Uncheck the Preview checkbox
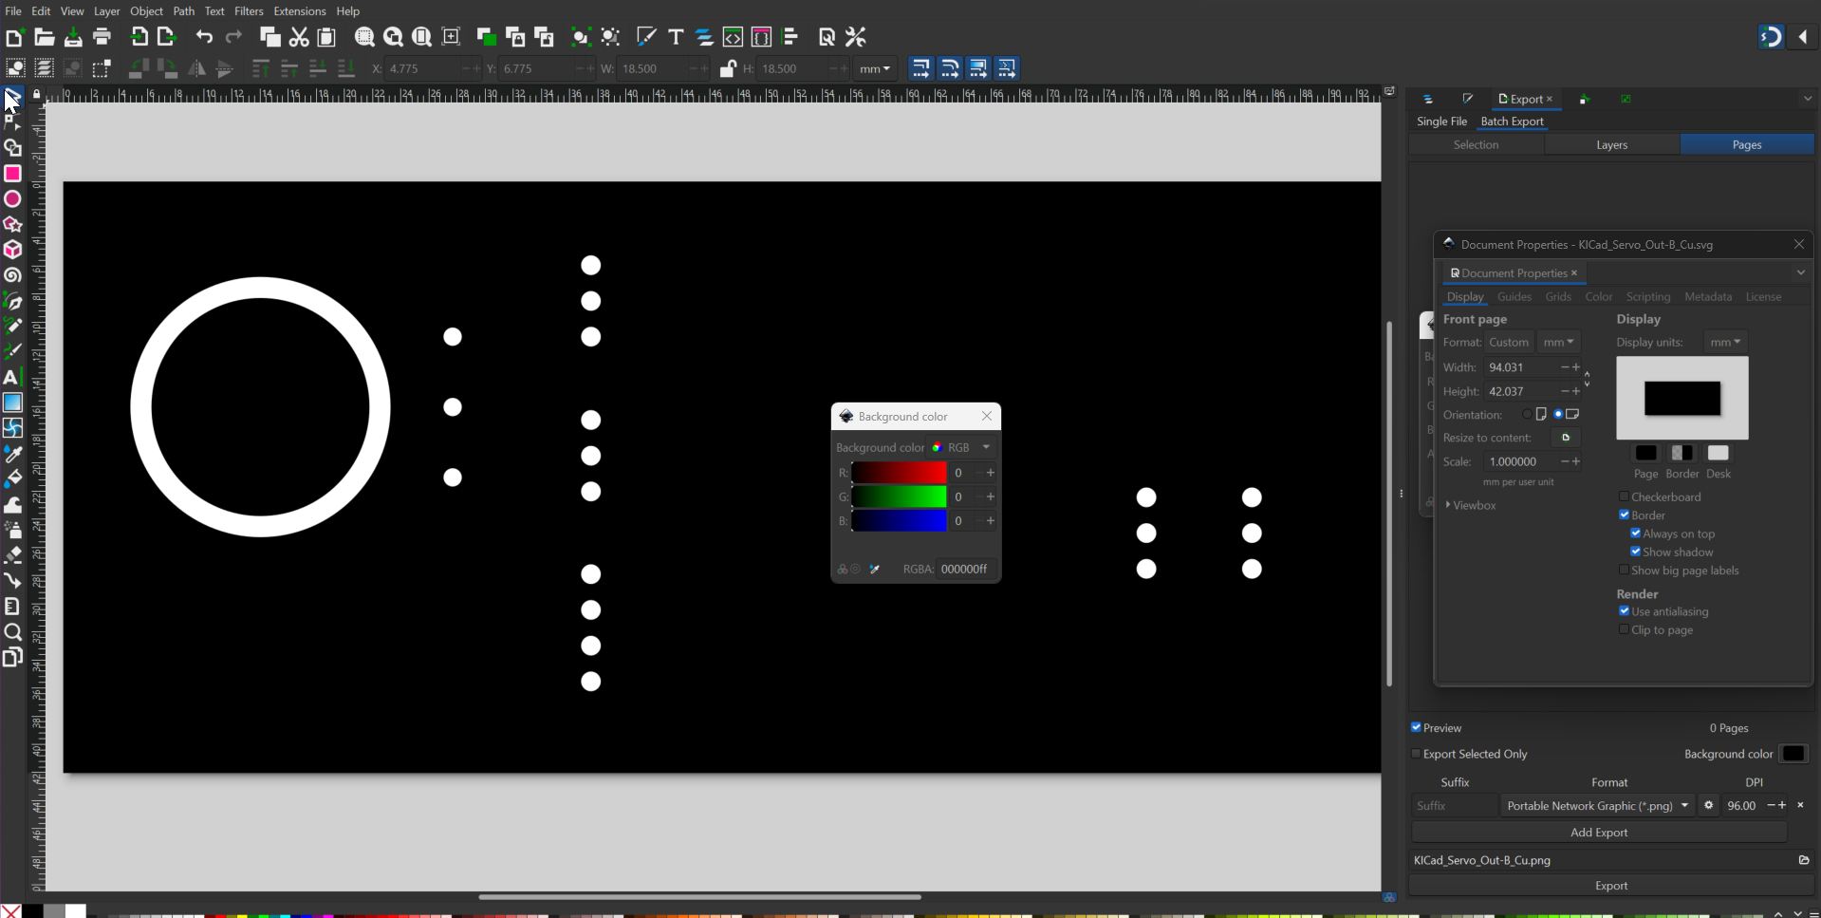 point(1416,727)
